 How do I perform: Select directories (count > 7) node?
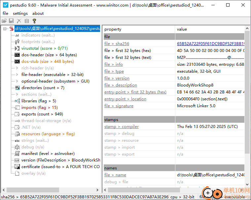tap(43, 88)
